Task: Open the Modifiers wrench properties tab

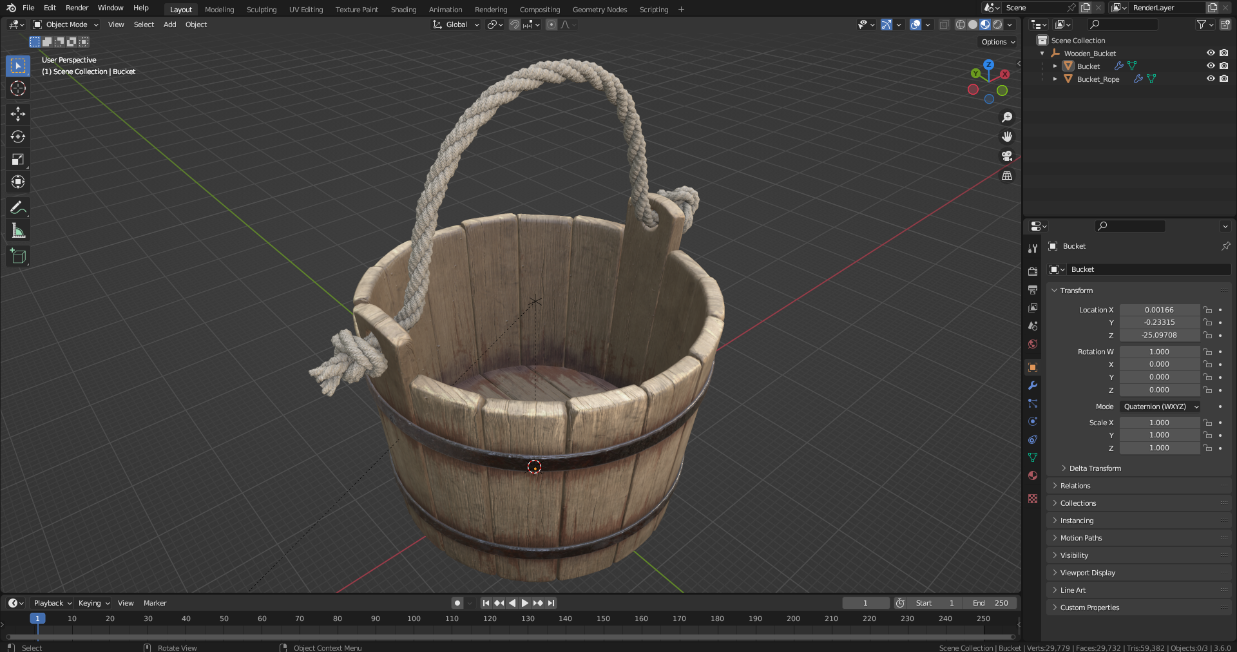Action: coord(1033,385)
